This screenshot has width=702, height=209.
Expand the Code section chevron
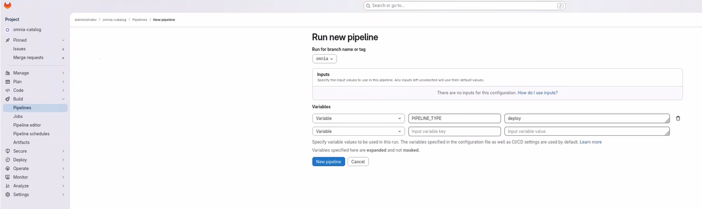point(63,90)
